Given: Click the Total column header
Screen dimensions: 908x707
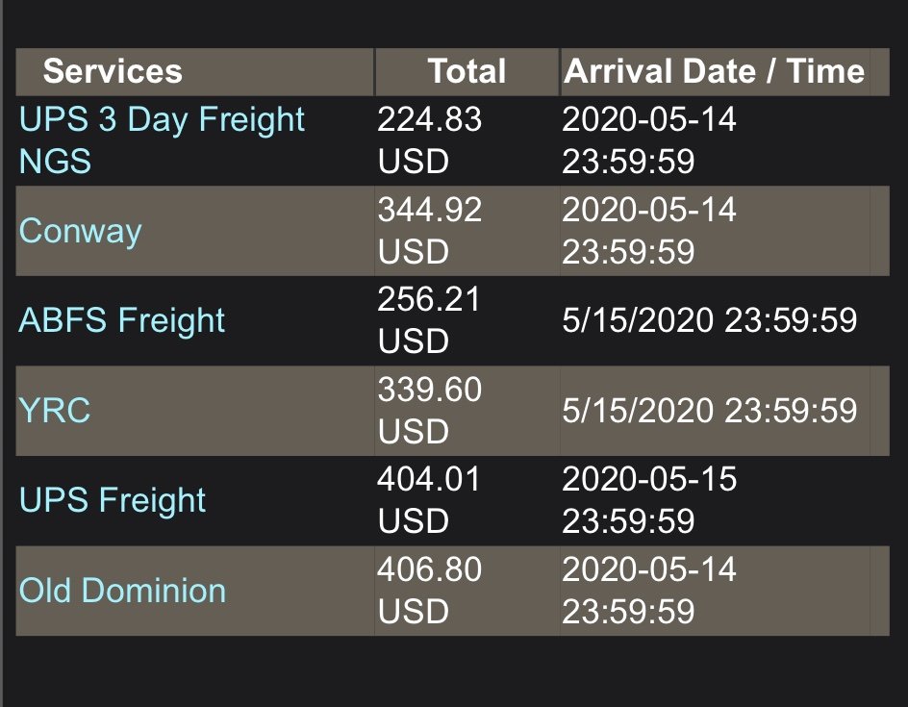Looking at the screenshot, I should (x=467, y=71).
